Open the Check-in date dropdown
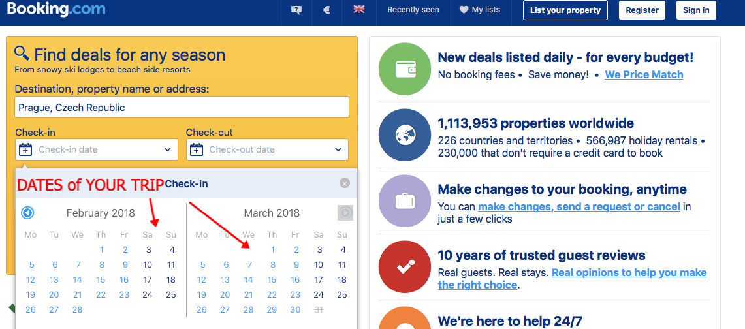Viewport: 745px width, 329px height. 97,149
